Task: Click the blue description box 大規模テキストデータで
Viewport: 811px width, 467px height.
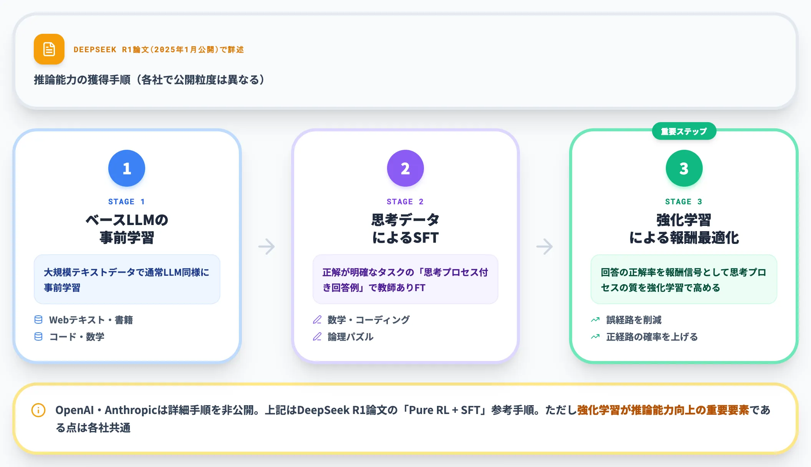Action: [127, 279]
